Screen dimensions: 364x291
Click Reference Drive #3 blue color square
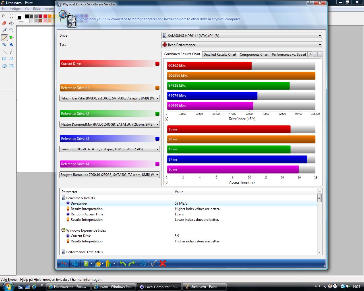[157, 139]
